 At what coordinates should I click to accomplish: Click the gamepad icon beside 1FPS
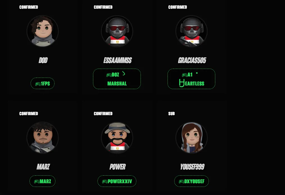(38, 84)
